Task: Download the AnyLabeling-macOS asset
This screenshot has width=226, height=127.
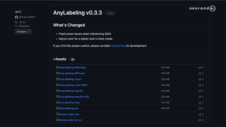Action: pos(71,91)
